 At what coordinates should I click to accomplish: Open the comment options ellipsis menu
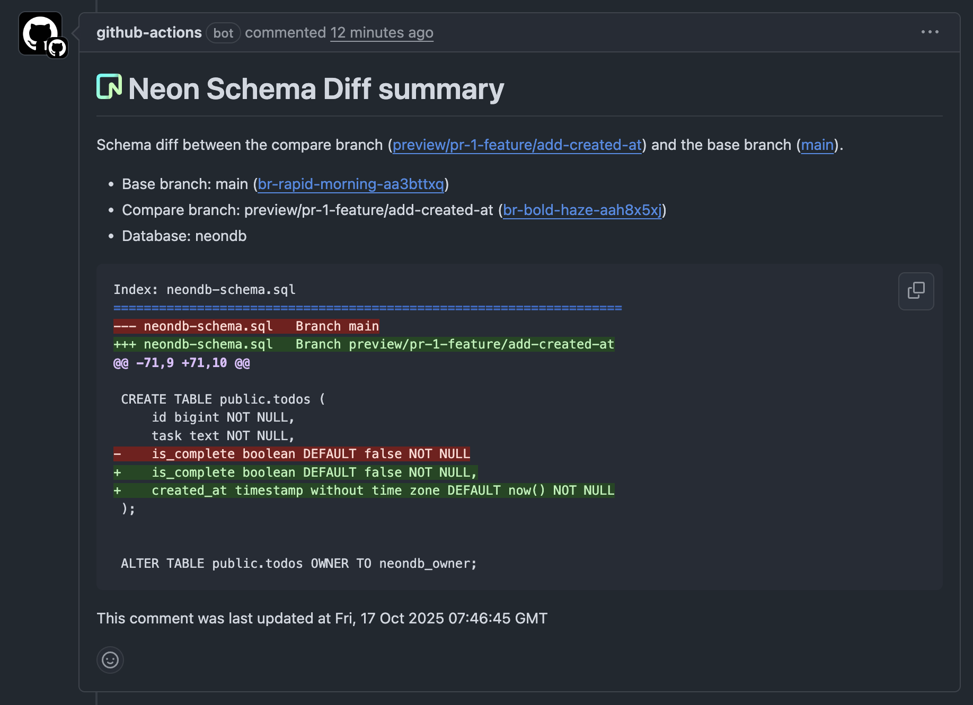[930, 32]
